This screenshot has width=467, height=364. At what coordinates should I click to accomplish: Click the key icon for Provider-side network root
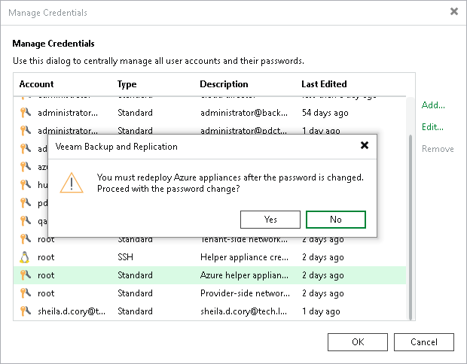pyautogui.click(x=26, y=293)
